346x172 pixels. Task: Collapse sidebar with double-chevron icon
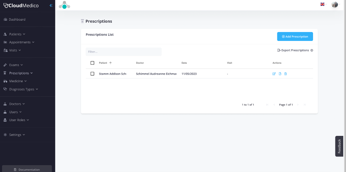51,6
